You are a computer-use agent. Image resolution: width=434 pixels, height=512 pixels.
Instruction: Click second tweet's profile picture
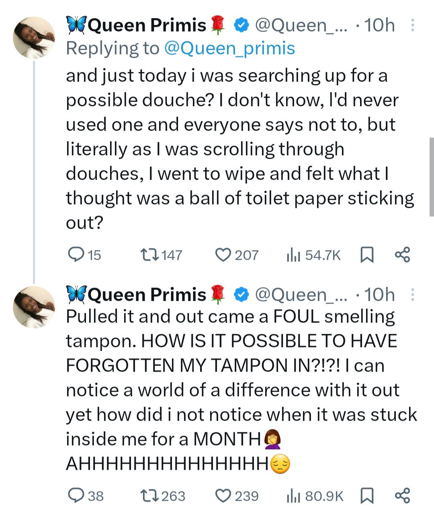[34, 307]
